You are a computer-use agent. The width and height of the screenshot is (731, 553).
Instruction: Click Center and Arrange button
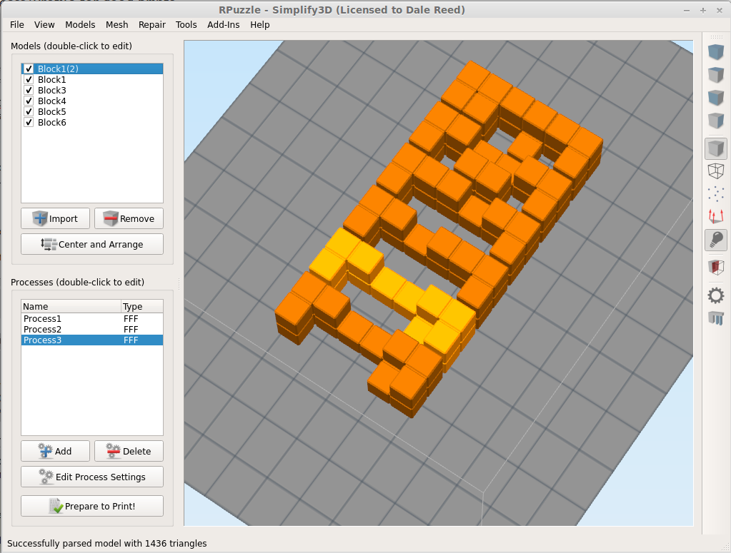(x=92, y=244)
